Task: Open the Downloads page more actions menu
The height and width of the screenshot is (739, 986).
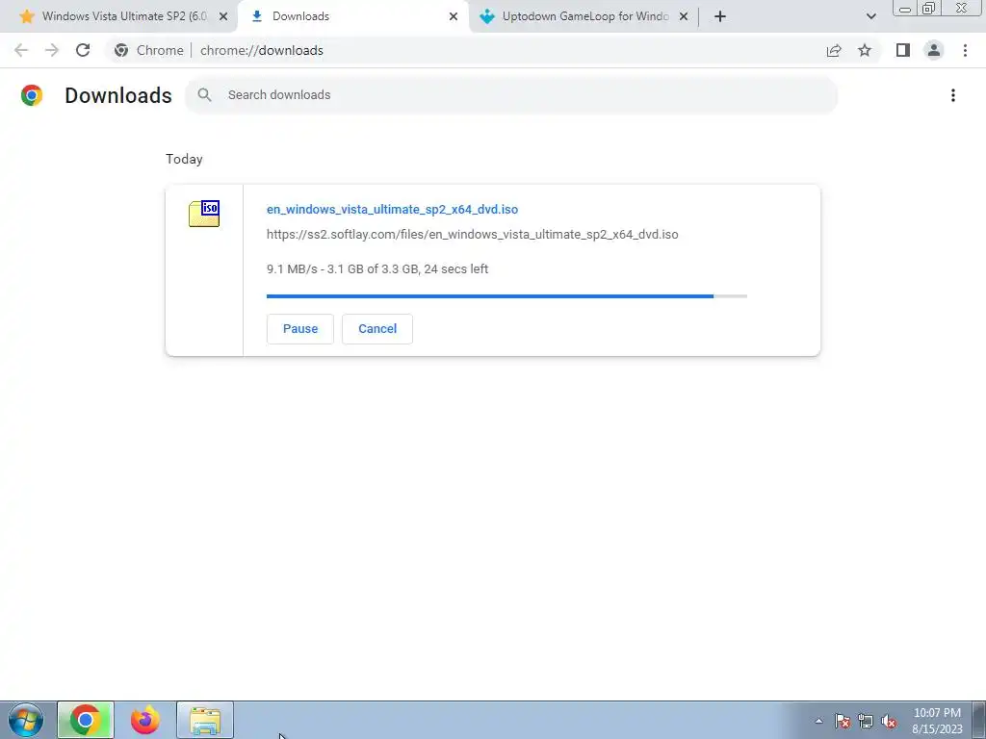Action: coord(953,95)
